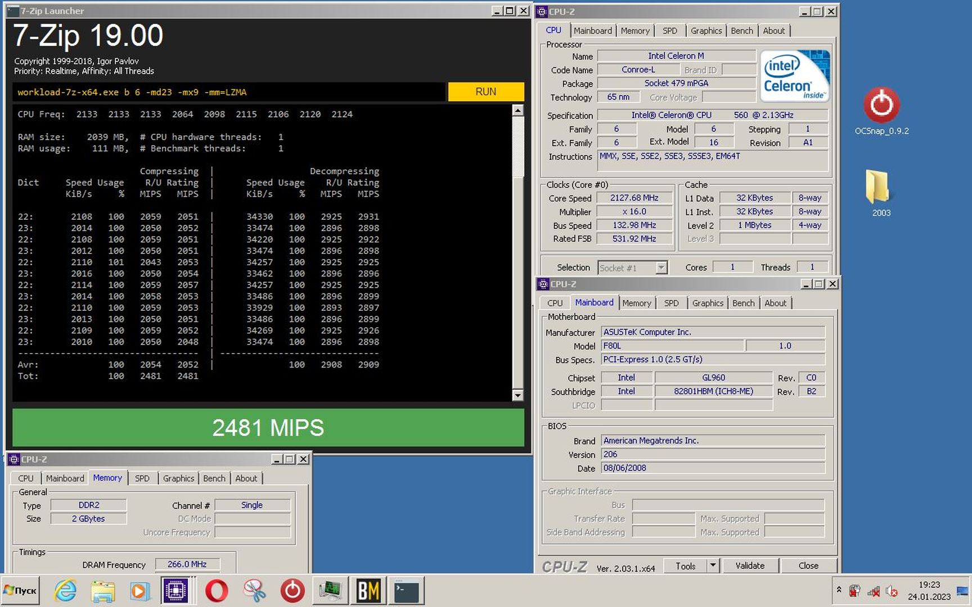Select Memory tab in Mainboard CPU-Z window
The height and width of the screenshot is (607, 972).
[637, 303]
